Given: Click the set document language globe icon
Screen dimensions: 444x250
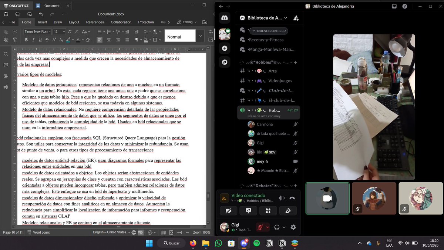Looking at the screenshot, I should coord(134,232).
